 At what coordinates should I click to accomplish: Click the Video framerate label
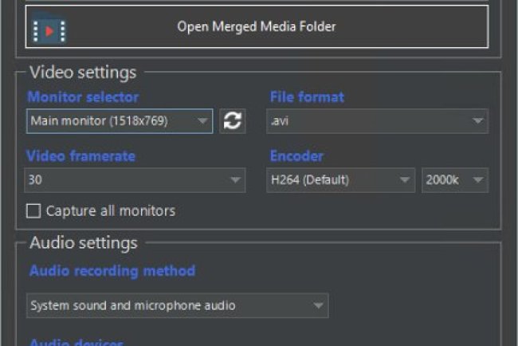[81, 156]
